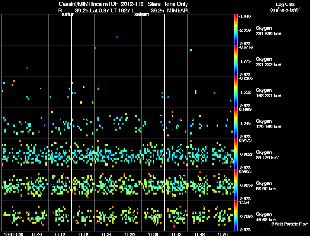The height and width of the screenshot is (236, 310).
Task: Click the '116T11:00' time axis label
Action: 14,234
